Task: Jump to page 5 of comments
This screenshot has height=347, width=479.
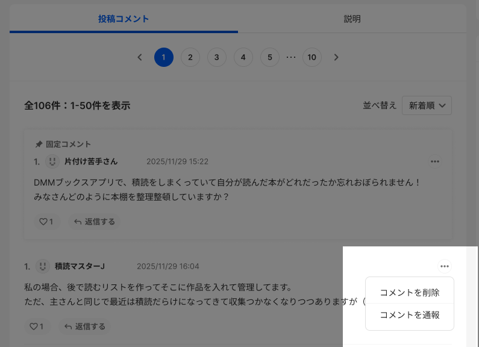Action: [x=270, y=57]
